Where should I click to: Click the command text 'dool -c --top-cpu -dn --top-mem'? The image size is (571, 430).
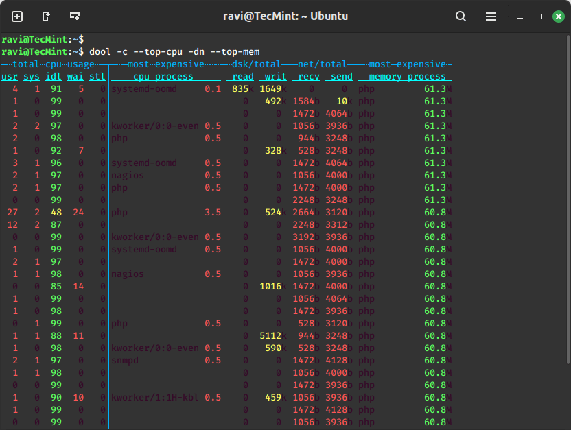[174, 51]
